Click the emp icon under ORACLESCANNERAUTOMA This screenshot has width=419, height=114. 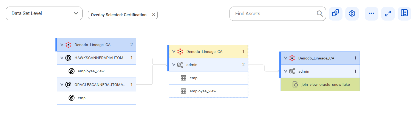(x=72, y=98)
